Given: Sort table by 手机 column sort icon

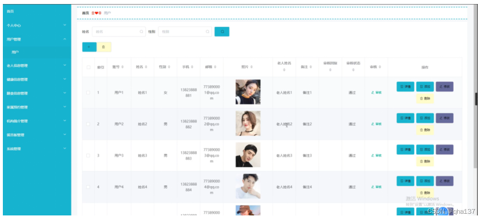Looking at the screenshot, I should [x=192, y=67].
